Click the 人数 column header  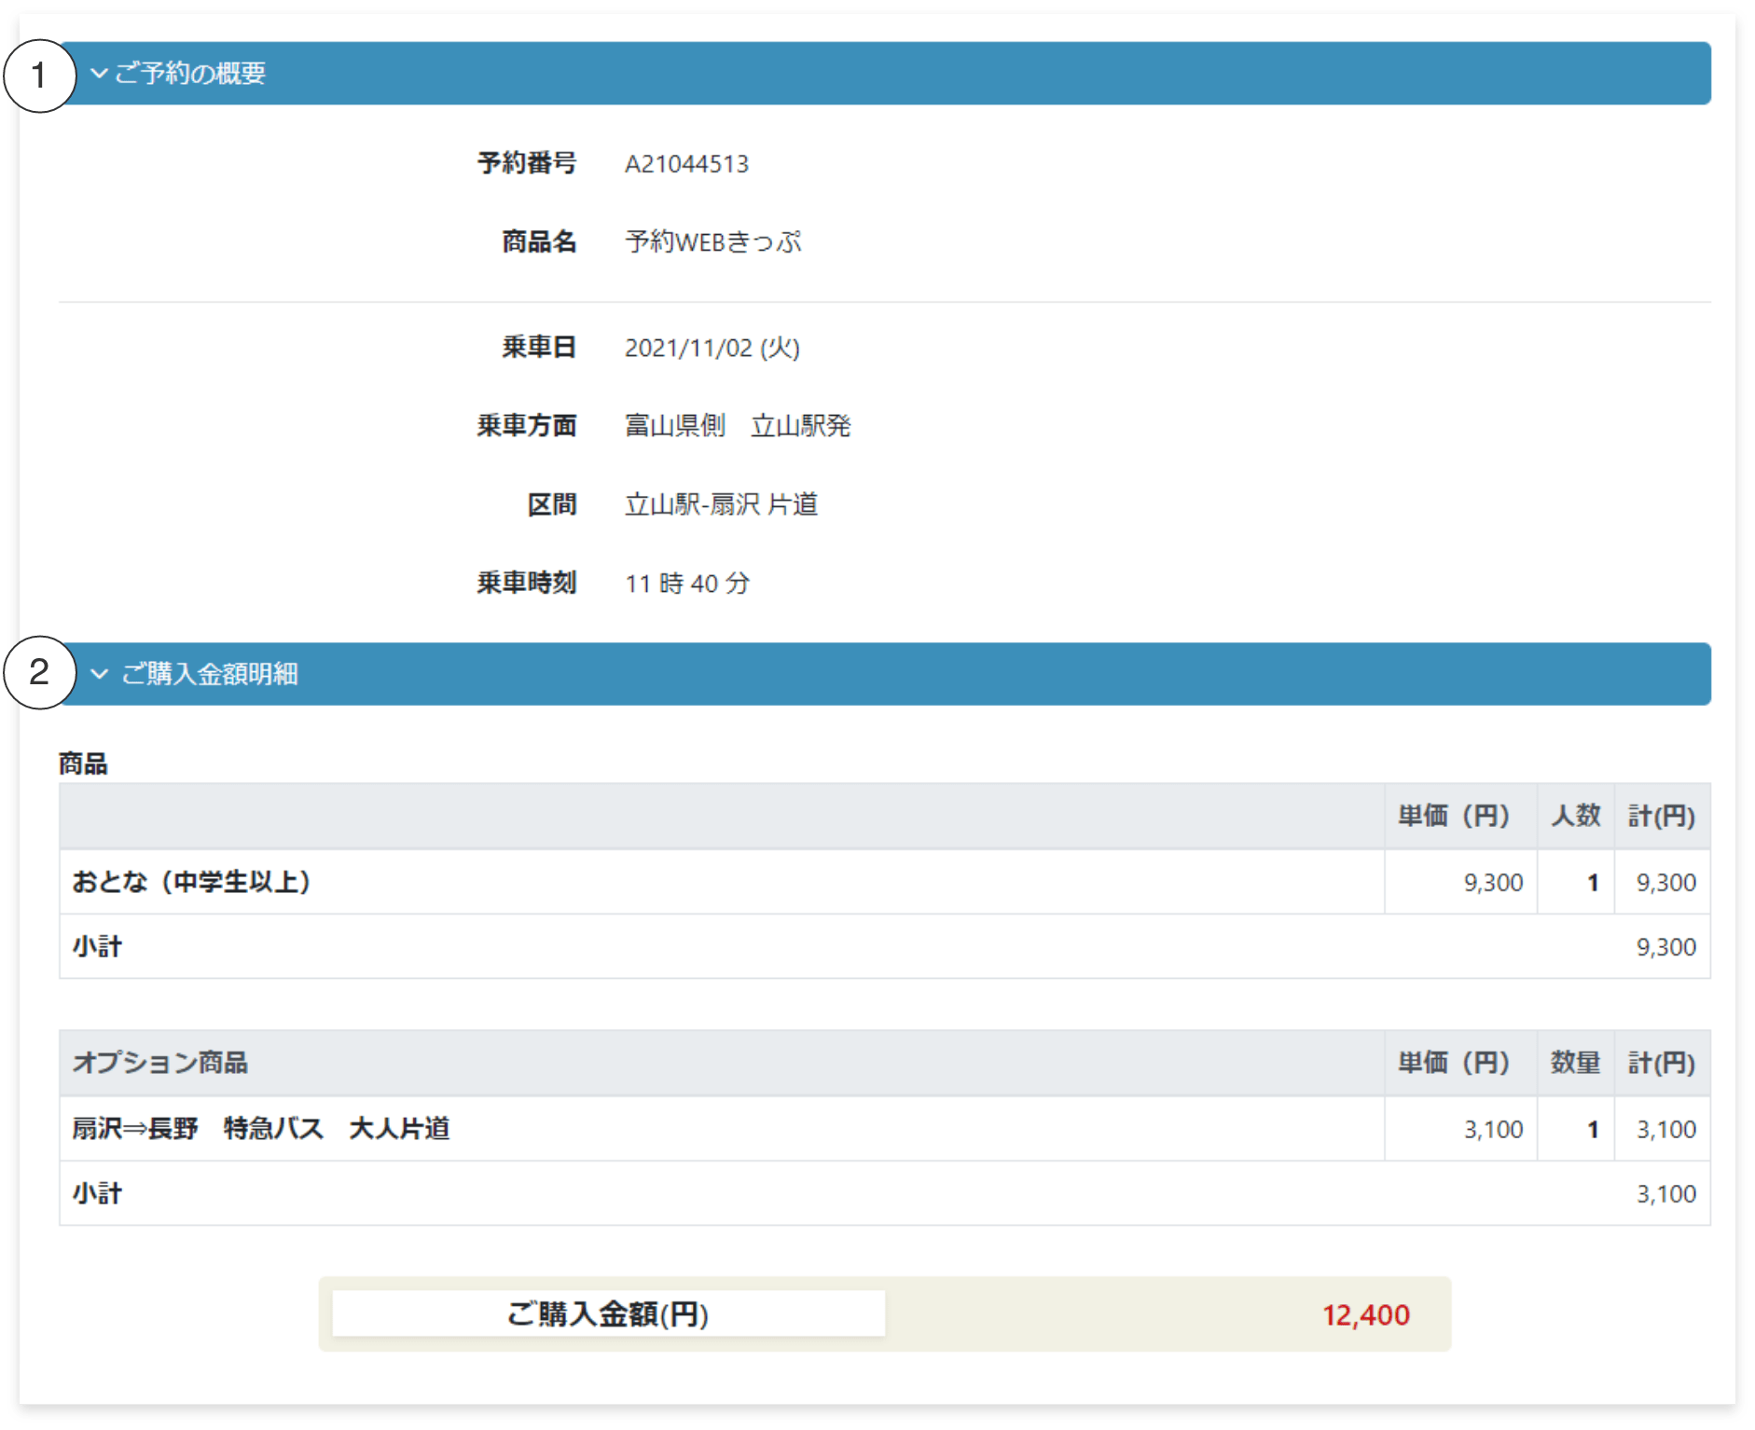click(1575, 816)
